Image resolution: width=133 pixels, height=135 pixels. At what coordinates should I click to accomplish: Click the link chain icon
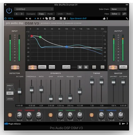point(124,14)
